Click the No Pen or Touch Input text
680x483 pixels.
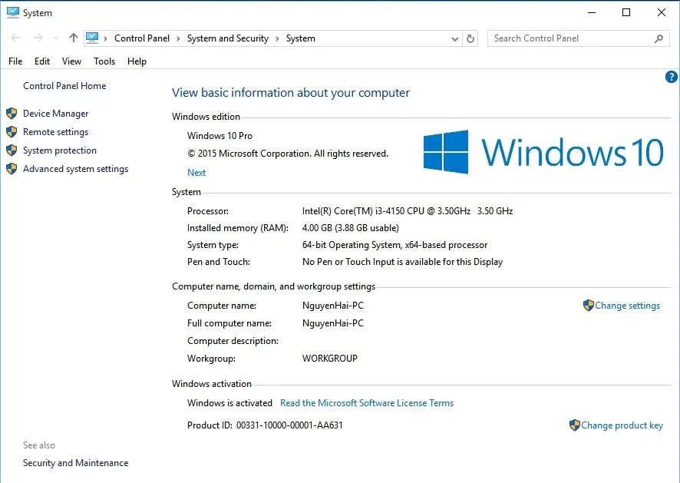402,262
